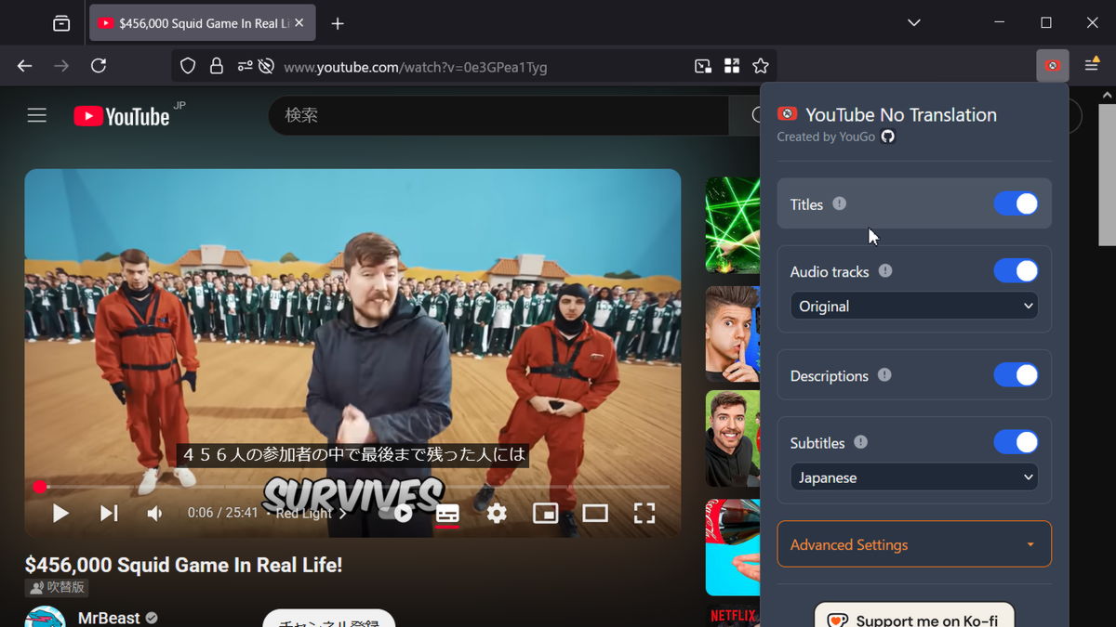Go back to previous page
Screen dimensions: 1116x627
25,66
